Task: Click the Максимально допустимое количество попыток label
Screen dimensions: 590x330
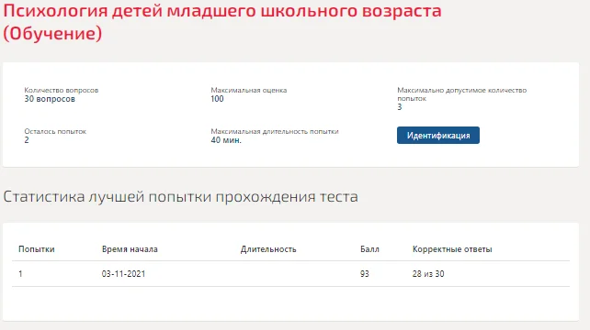Action: tap(461, 94)
